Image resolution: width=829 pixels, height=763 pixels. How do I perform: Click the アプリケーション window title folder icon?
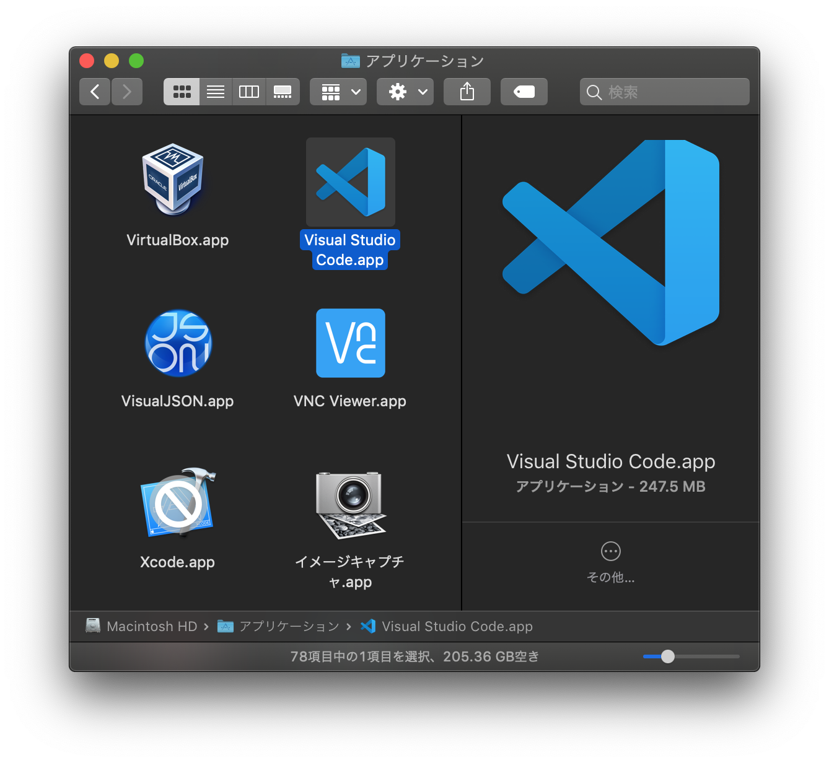tap(351, 61)
